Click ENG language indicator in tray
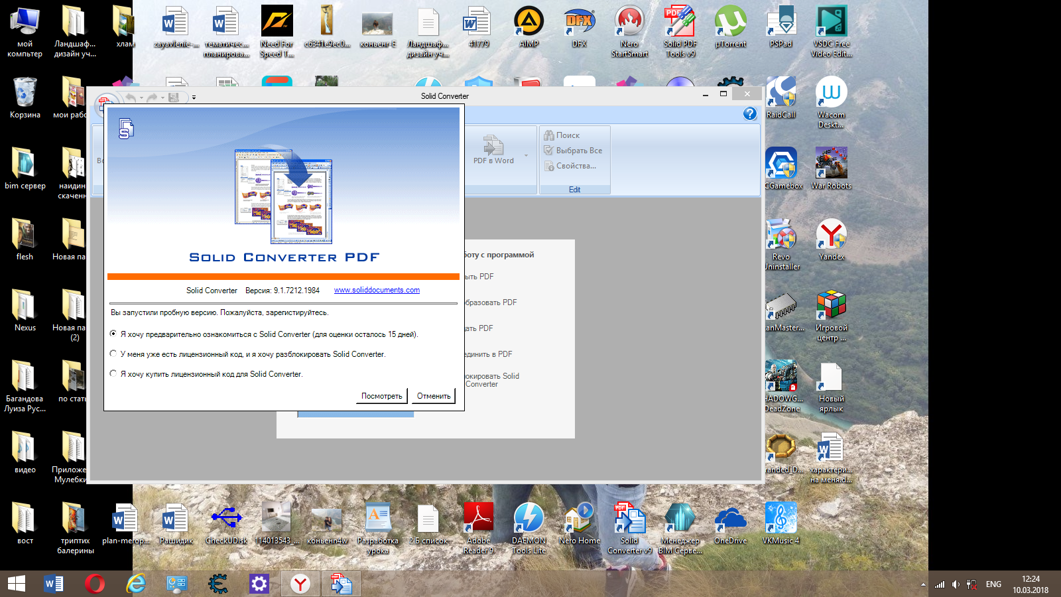1061x597 pixels. click(993, 584)
